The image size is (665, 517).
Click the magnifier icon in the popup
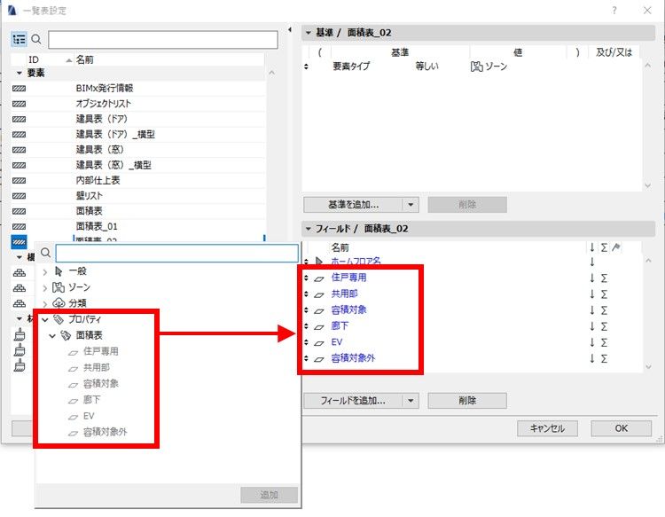click(x=45, y=254)
